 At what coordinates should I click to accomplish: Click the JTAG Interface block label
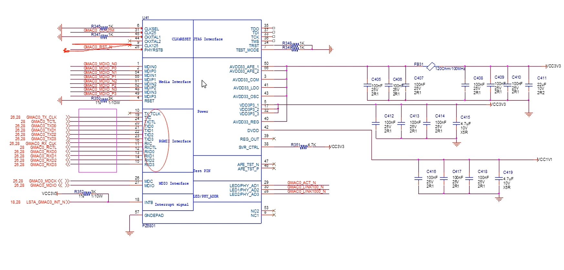pyautogui.click(x=208, y=39)
